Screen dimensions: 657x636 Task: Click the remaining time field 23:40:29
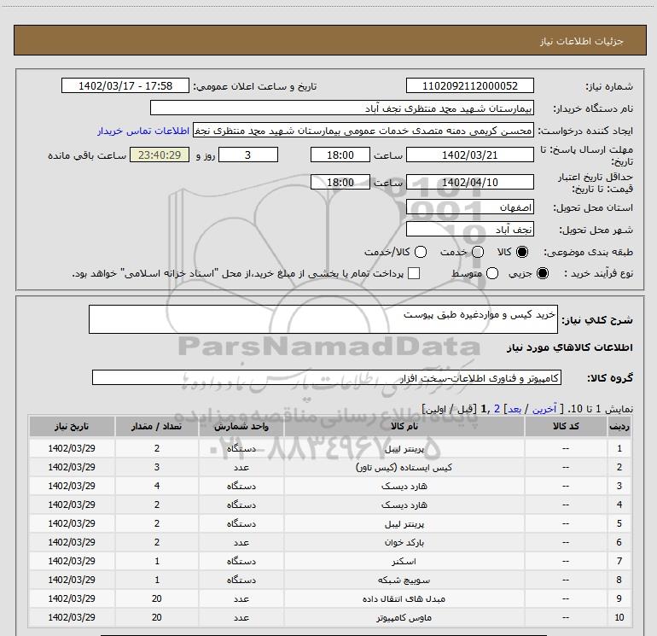pyautogui.click(x=160, y=155)
